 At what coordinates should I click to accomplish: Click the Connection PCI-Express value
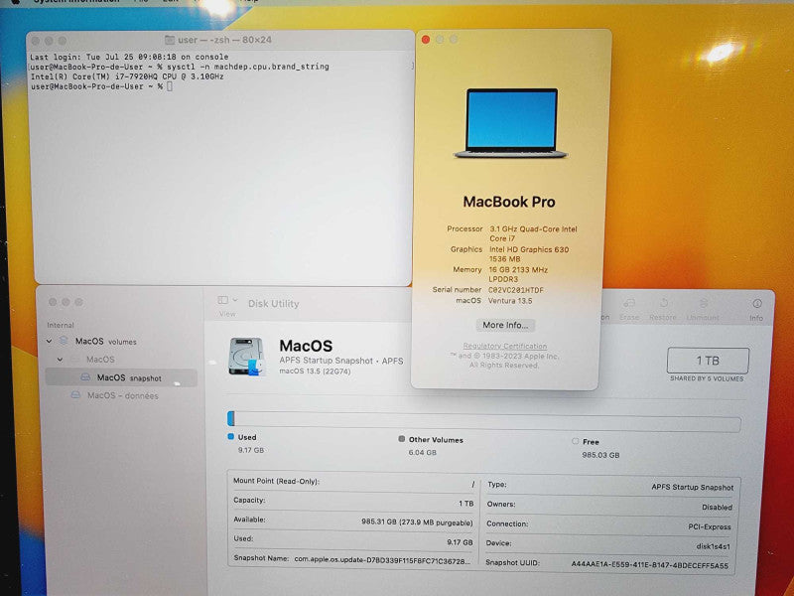click(x=710, y=527)
